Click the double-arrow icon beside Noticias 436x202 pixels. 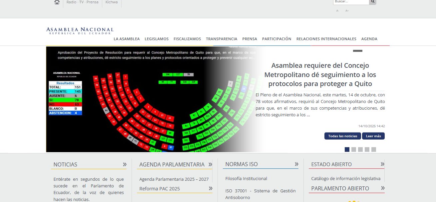pos(125,164)
